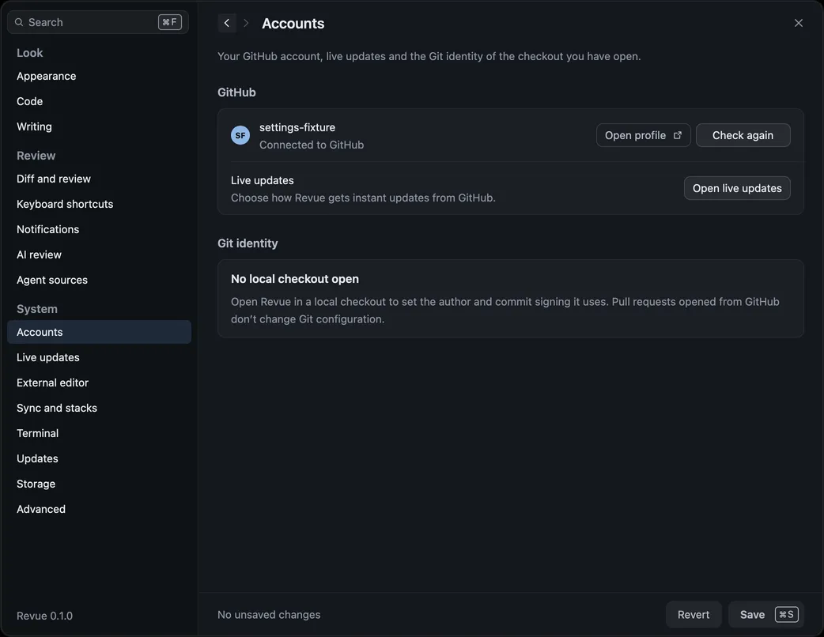Screen dimensions: 824x637
Task: Open the Terminal settings page
Action: (x=100, y=433)
